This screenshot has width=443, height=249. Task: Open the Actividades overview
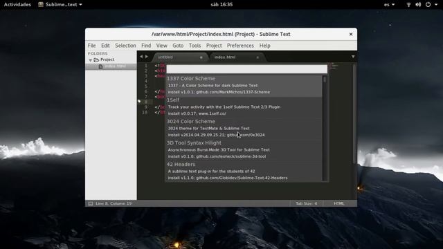pyautogui.click(x=17, y=5)
